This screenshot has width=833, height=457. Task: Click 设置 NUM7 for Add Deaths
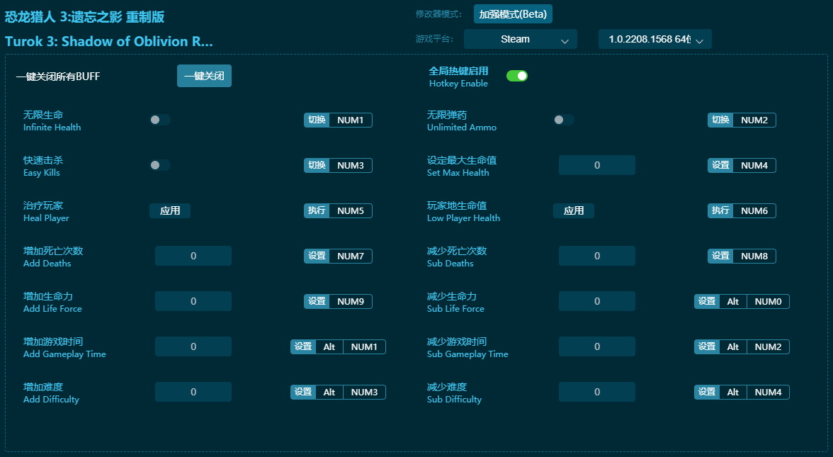coord(338,256)
